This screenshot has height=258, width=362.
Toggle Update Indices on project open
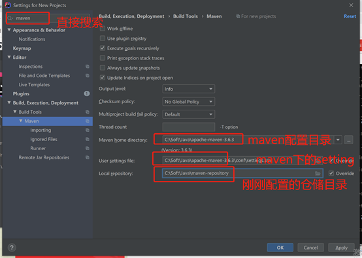coord(103,78)
